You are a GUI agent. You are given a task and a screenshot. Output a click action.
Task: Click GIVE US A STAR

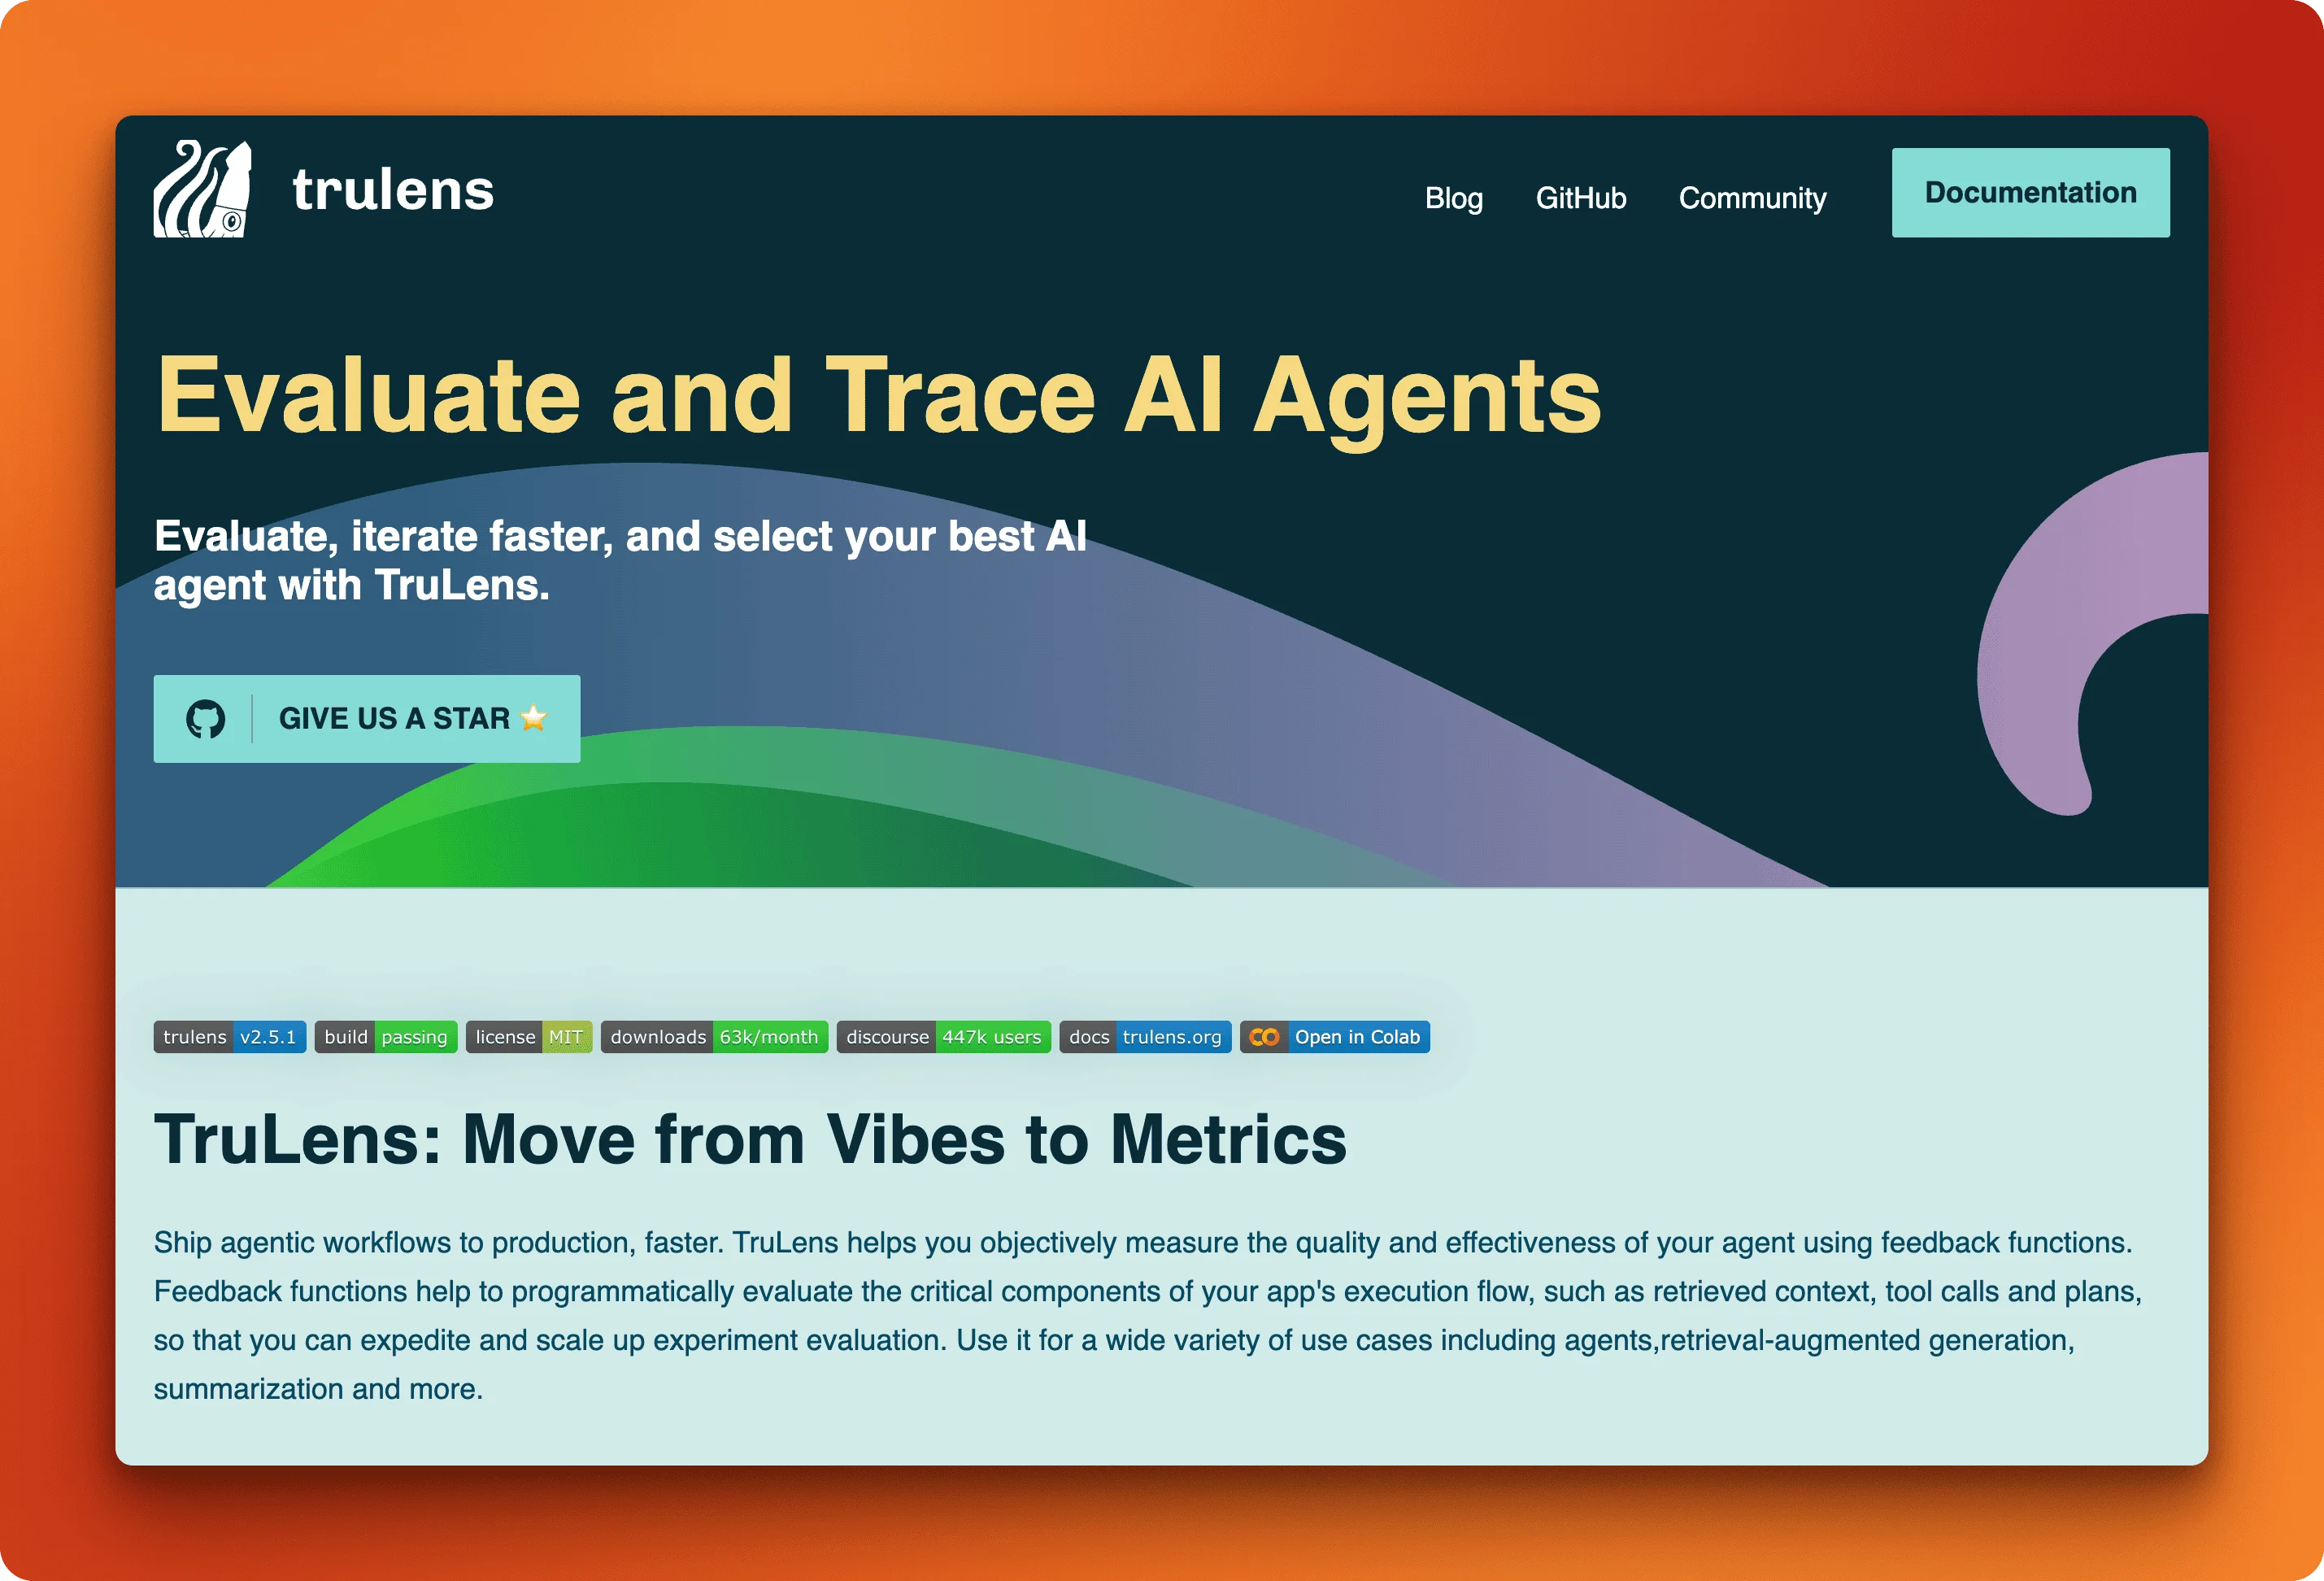tap(395, 718)
